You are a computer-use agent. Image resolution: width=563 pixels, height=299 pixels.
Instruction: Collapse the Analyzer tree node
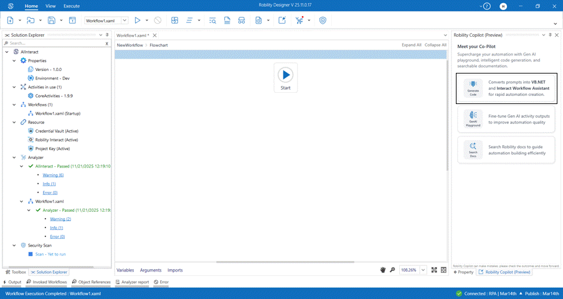coord(7,158)
